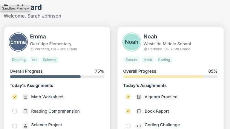Click location pin icon beside Portland, 6th Grade
The image size is (230, 129).
point(145,49)
